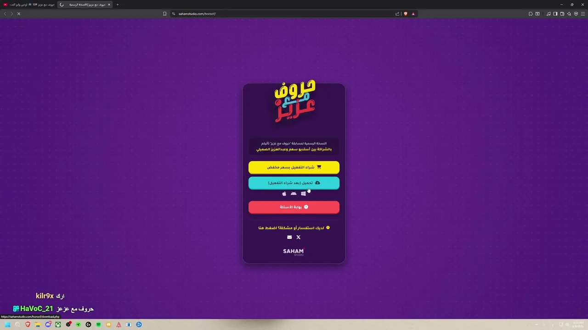Click the Windows platform icon under download

[x=303, y=194]
